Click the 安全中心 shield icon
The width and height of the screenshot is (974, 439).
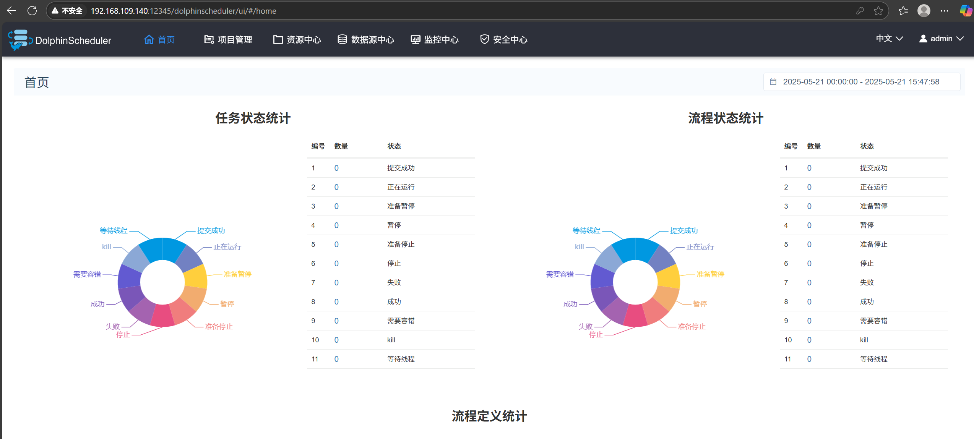point(484,39)
